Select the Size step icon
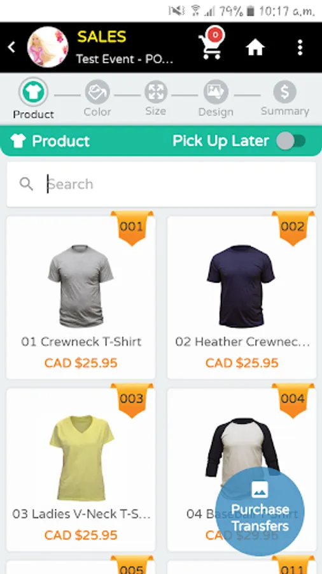The image size is (322, 574). click(156, 92)
